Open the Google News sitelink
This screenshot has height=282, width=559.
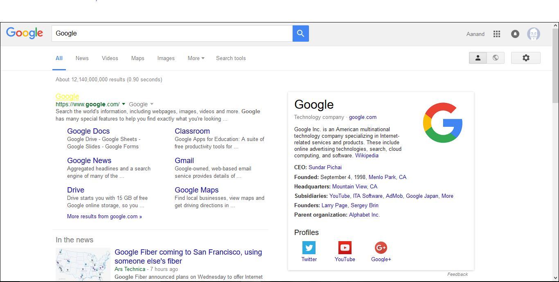89,161
